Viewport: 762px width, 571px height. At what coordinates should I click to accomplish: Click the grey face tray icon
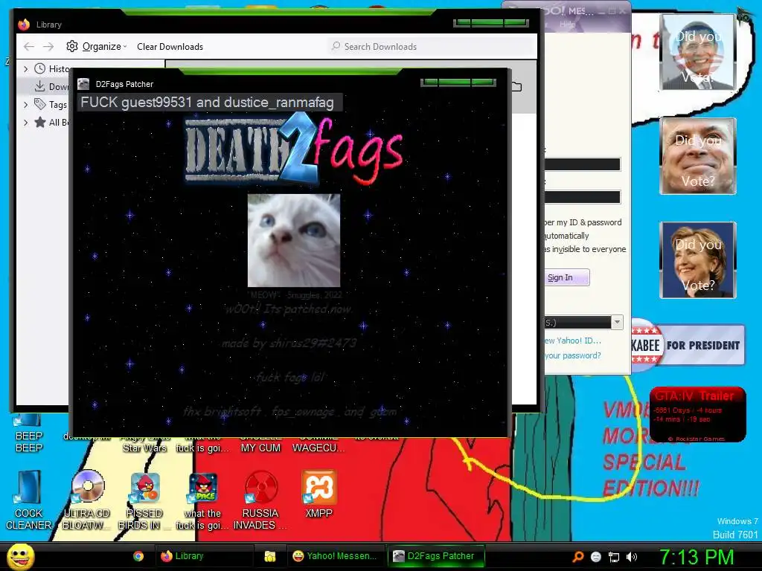(596, 557)
